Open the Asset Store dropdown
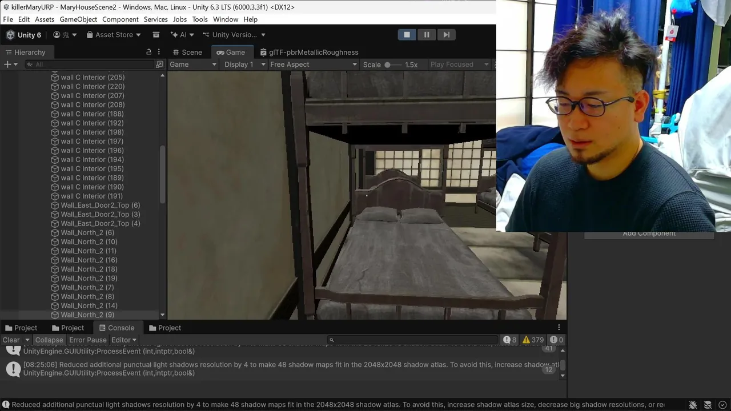The image size is (731, 411). [x=114, y=35]
